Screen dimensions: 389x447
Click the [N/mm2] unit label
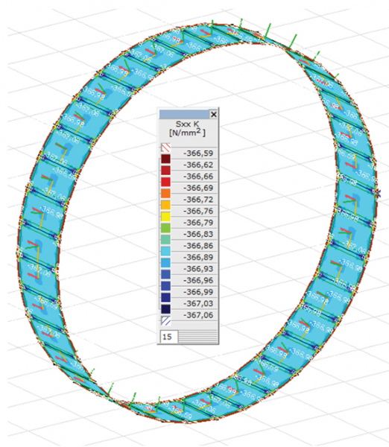(187, 133)
